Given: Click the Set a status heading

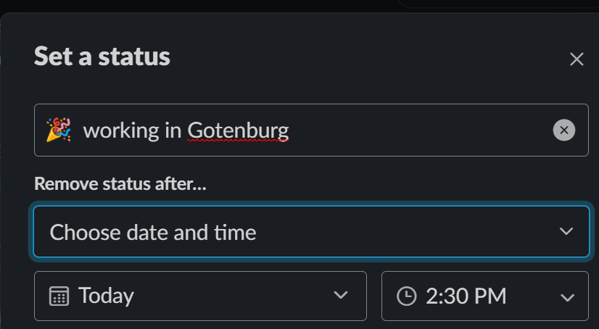Looking at the screenshot, I should point(102,56).
